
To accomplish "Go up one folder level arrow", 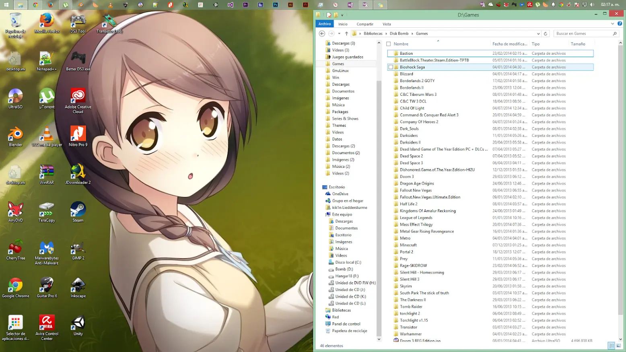I will (346, 34).
